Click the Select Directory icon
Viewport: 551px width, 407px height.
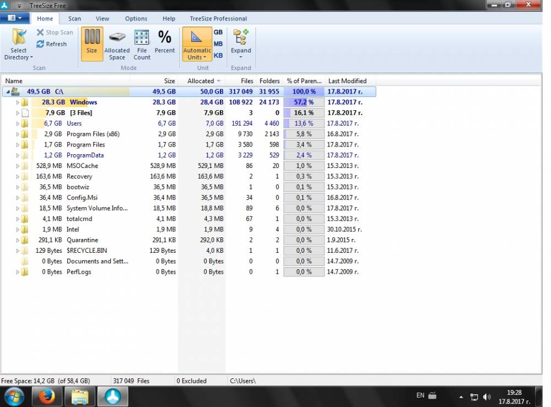click(19, 36)
